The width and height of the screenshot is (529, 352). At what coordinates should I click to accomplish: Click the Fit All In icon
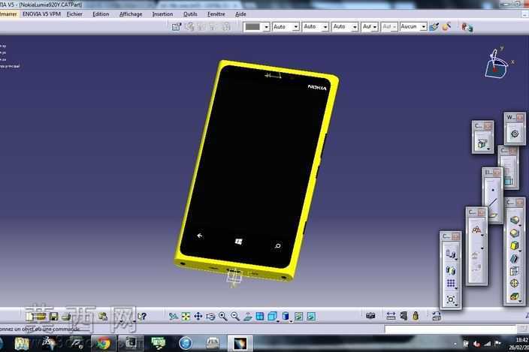186,316
